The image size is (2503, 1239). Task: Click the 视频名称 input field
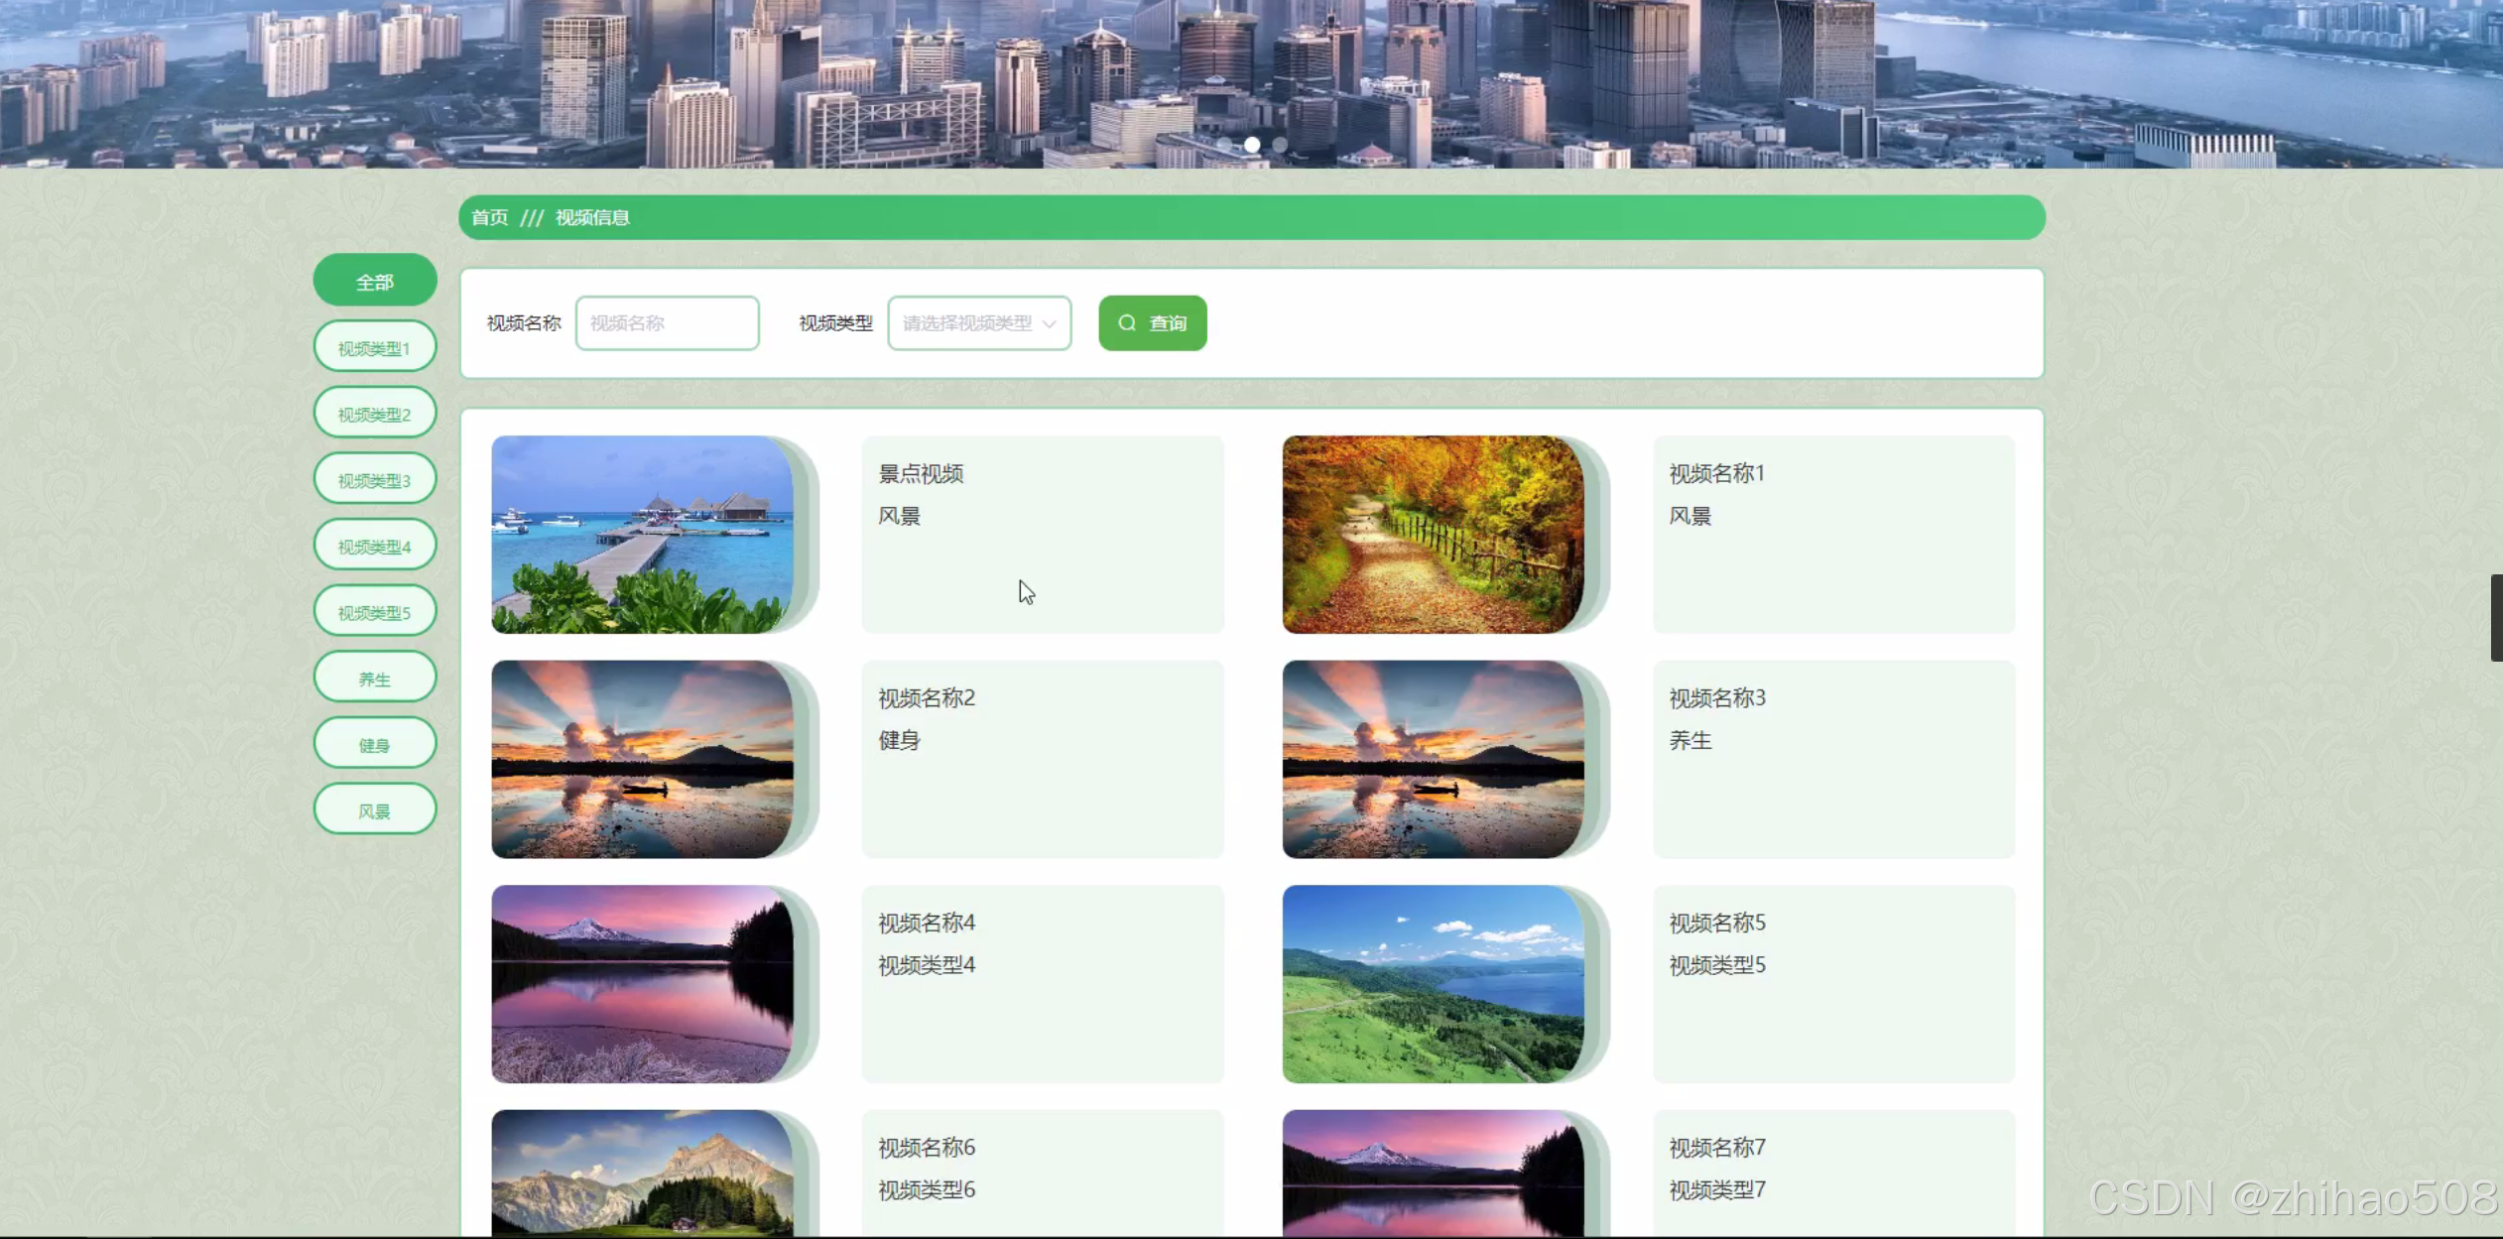pyautogui.click(x=667, y=323)
